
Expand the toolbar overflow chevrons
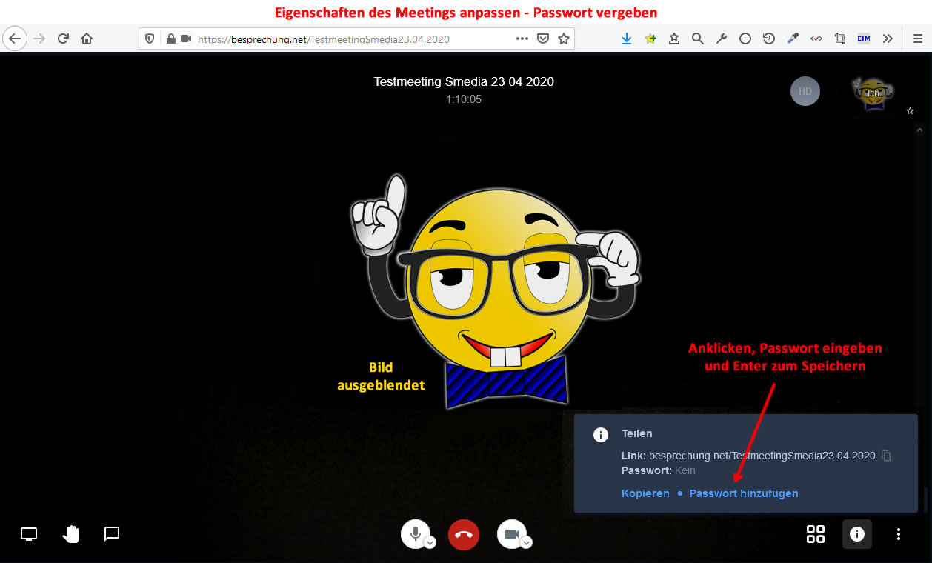coord(888,39)
